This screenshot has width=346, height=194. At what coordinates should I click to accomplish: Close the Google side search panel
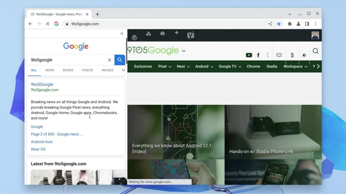[122, 34]
